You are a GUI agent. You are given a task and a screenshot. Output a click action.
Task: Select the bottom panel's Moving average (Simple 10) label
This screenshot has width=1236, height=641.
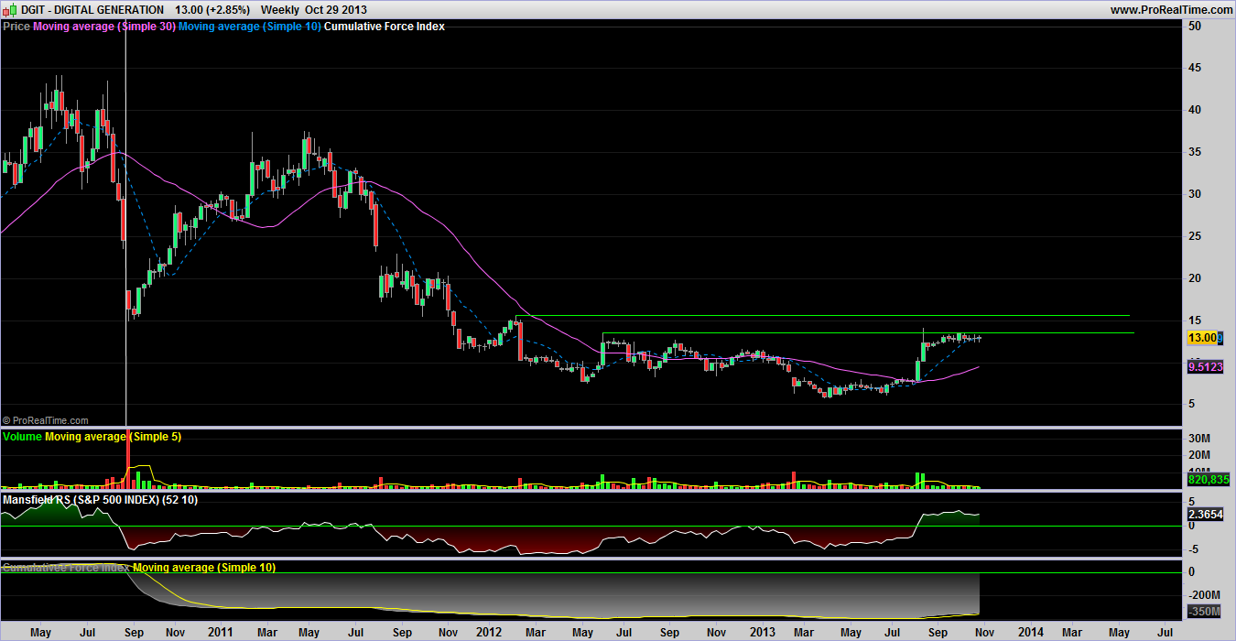204,568
